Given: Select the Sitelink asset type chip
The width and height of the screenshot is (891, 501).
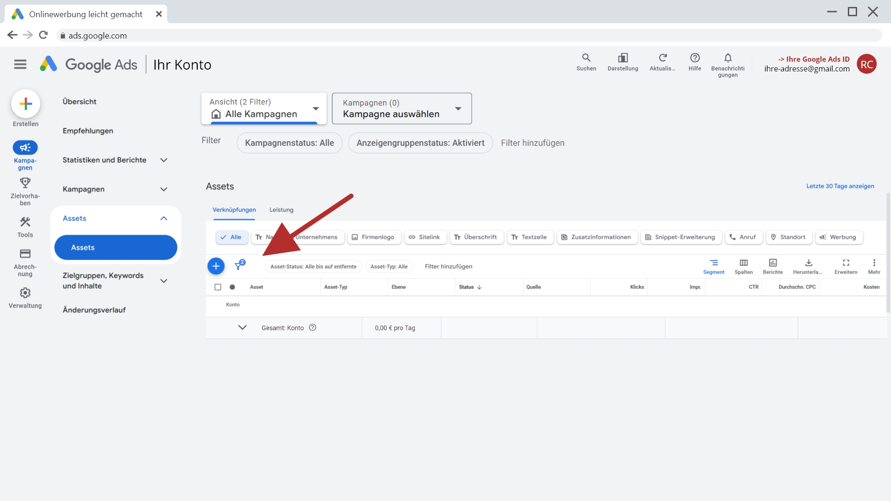Looking at the screenshot, I should click(x=425, y=237).
